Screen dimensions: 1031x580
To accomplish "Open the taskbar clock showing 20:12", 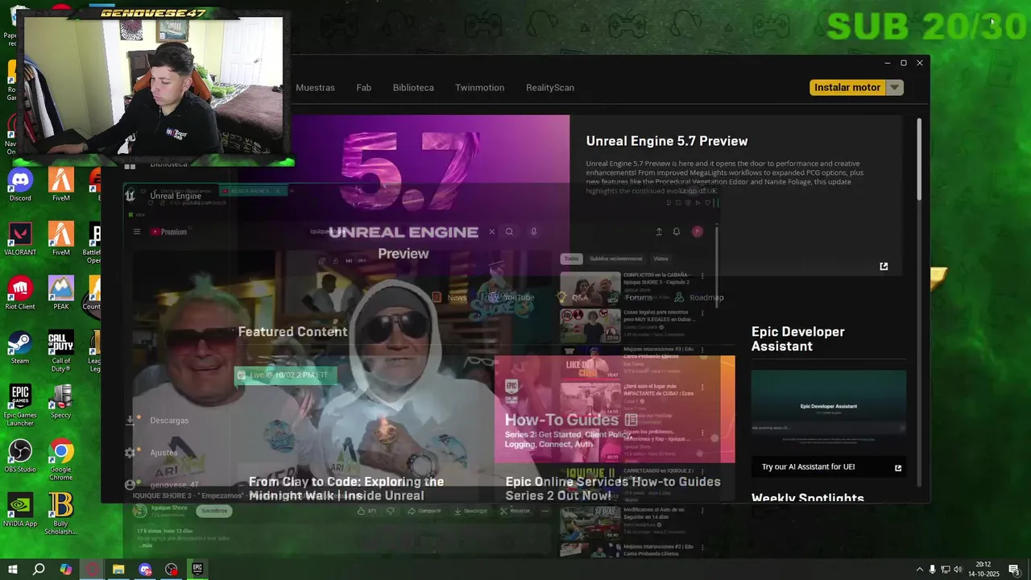I will [983, 569].
